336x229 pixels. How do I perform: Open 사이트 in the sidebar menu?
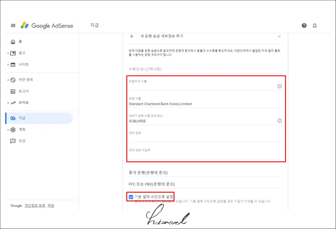(24, 64)
